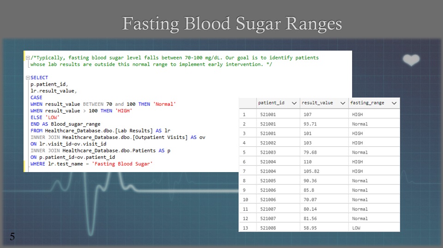Click lr.result_value in the select list
The height and width of the screenshot is (248, 443).
52,91
